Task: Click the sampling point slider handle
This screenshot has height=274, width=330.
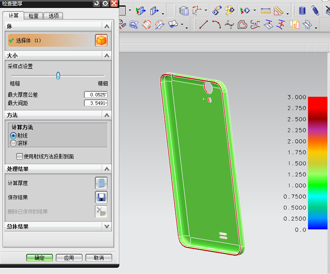Action: pyautogui.click(x=58, y=75)
